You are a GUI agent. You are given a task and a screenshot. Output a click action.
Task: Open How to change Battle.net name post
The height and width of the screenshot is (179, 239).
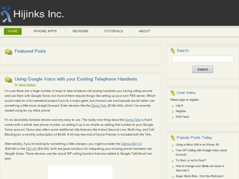[200, 168]
